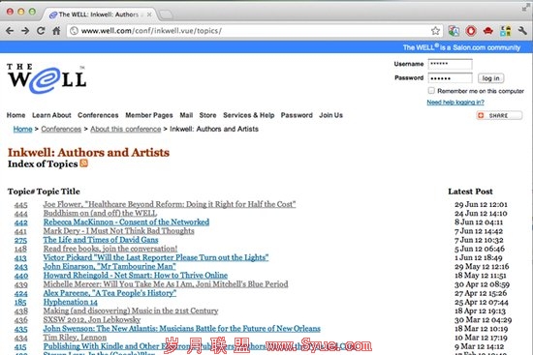This screenshot has width=533, height=355.
Task: Open a new browser tab
Action: coord(166,15)
